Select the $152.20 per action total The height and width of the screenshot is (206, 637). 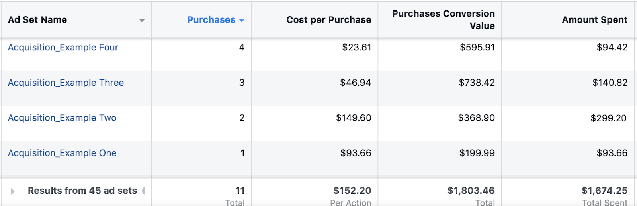pyautogui.click(x=352, y=191)
